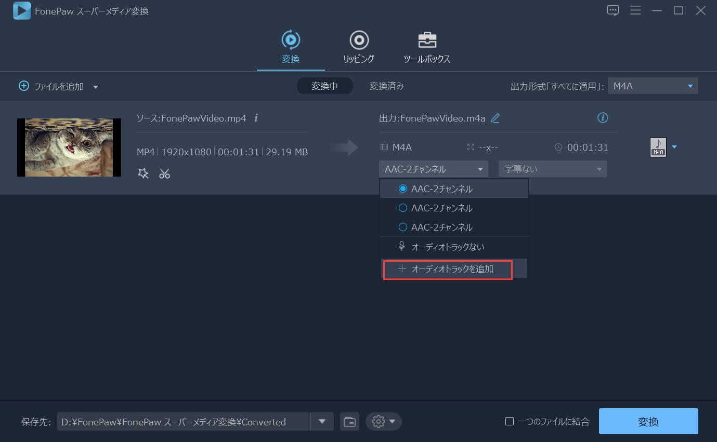Screen dimensions: 717x442
Task: Choose オーディオトラックを追加 option
Action: point(454,269)
